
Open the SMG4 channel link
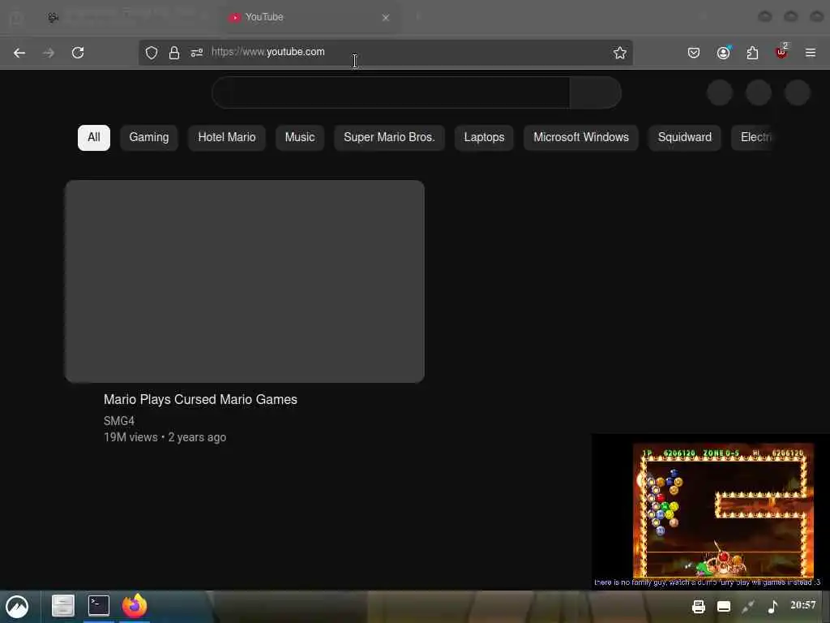(119, 421)
